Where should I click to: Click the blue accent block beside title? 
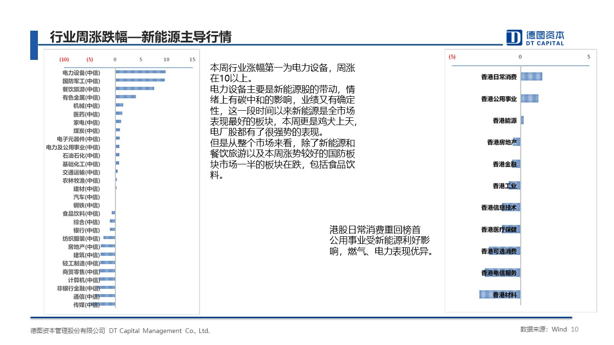[x=34, y=46]
